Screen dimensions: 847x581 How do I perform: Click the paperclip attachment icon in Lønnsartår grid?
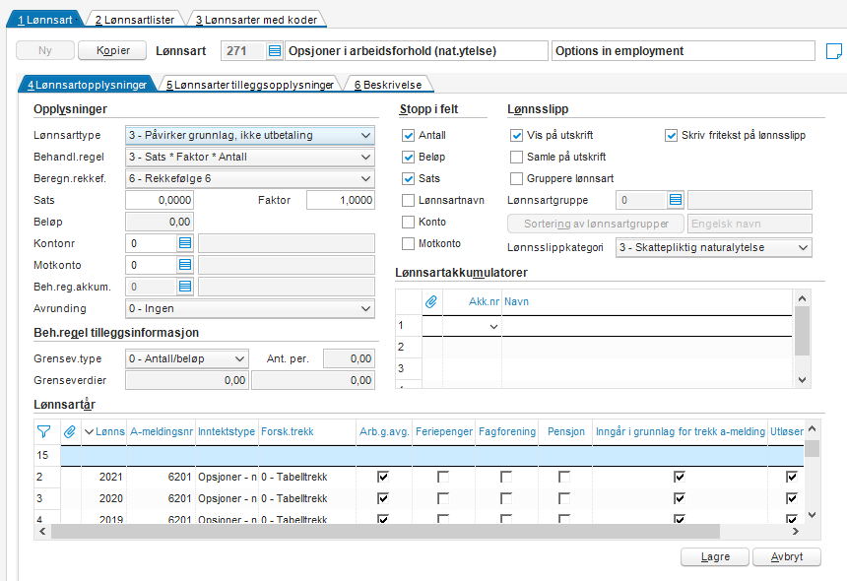pos(70,431)
